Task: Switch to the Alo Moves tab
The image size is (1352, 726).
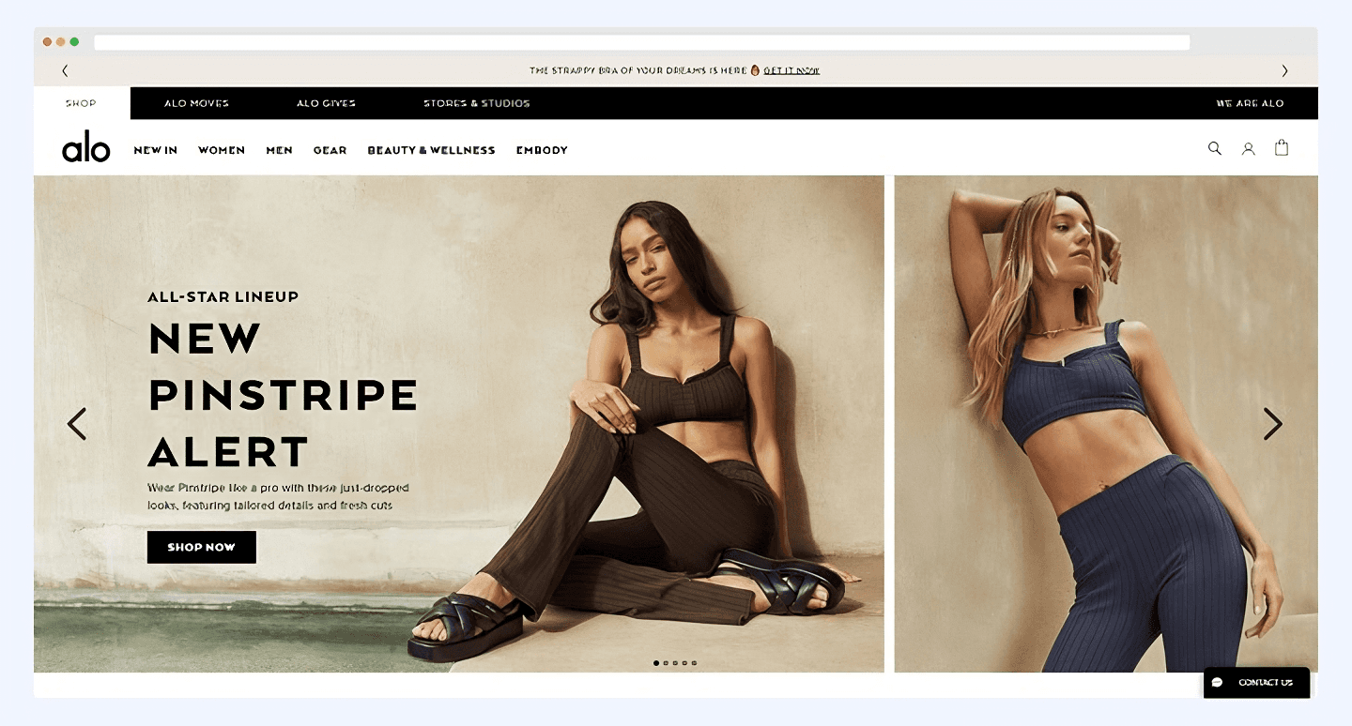Action: point(196,103)
